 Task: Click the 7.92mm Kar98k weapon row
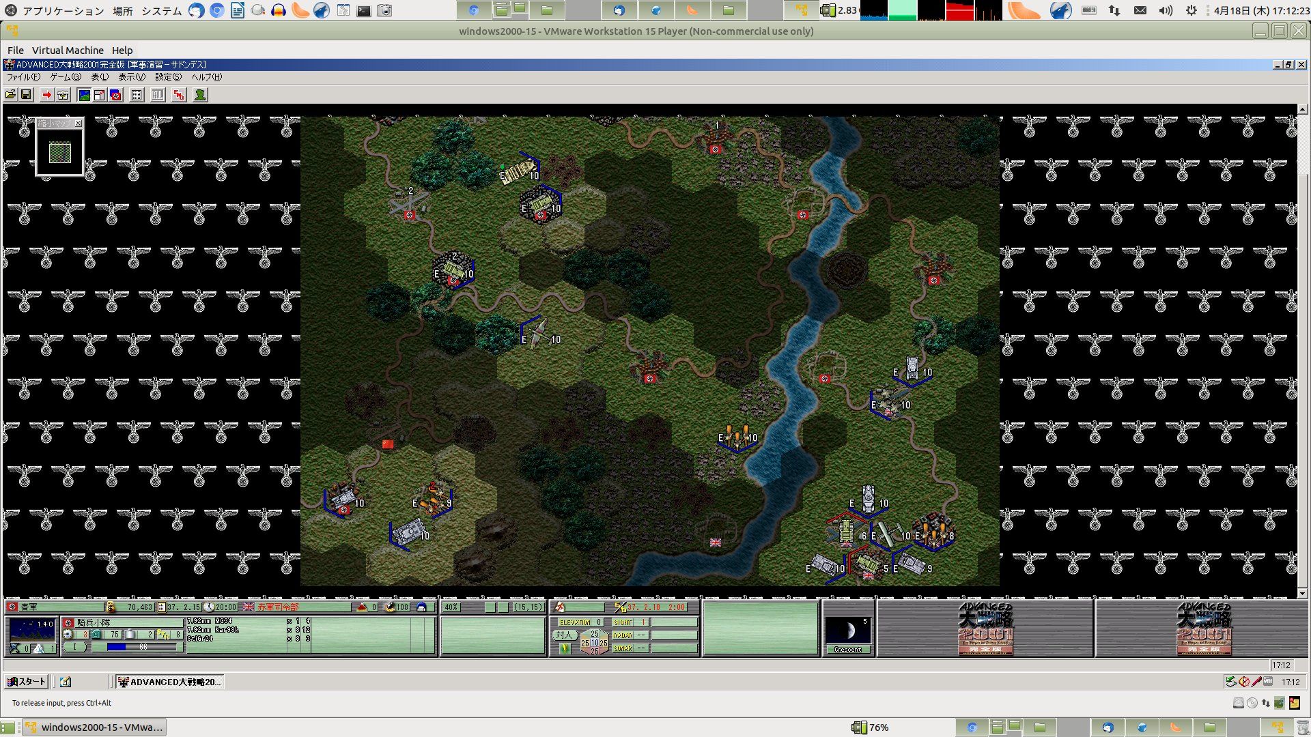pos(249,630)
